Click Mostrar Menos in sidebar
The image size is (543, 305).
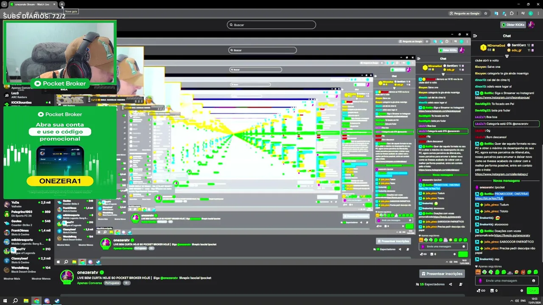click(41, 279)
